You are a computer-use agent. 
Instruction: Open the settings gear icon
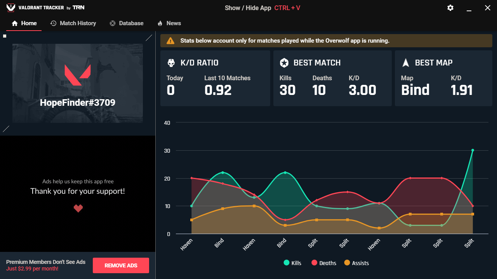450,8
